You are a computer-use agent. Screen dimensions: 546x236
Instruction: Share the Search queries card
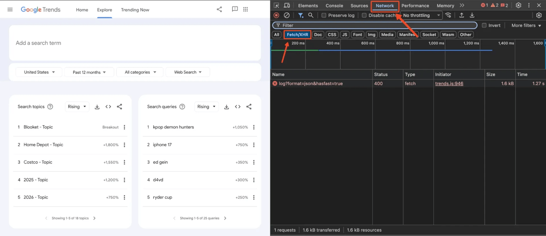coord(249,107)
